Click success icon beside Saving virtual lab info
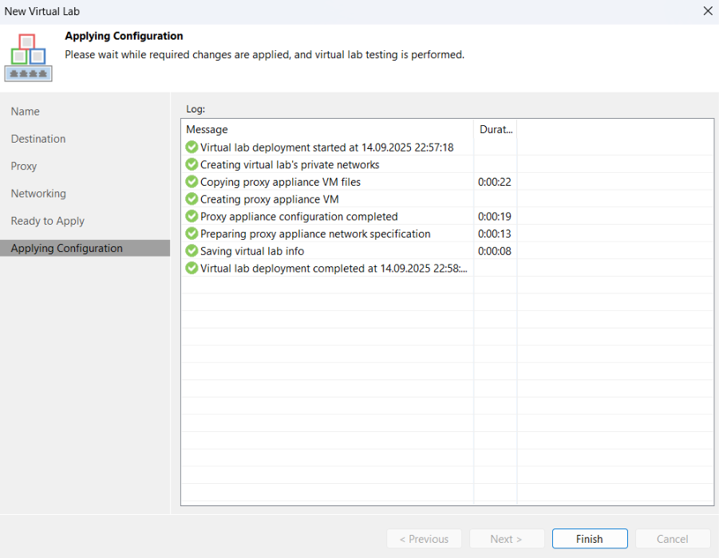This screenshot has height=558, width=719. 192,251
